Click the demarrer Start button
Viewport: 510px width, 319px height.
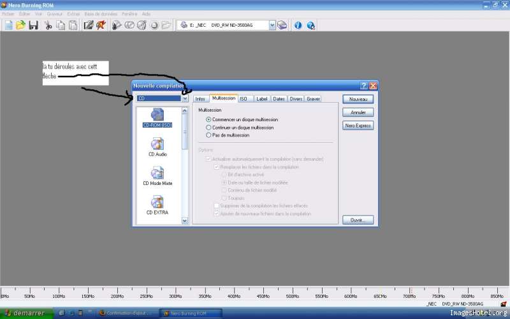click(x=26, y=313)
